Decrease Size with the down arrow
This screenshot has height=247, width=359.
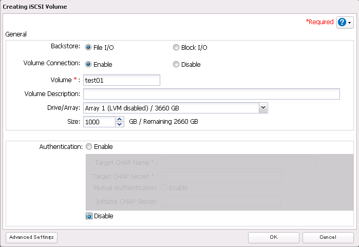[120, 124]
